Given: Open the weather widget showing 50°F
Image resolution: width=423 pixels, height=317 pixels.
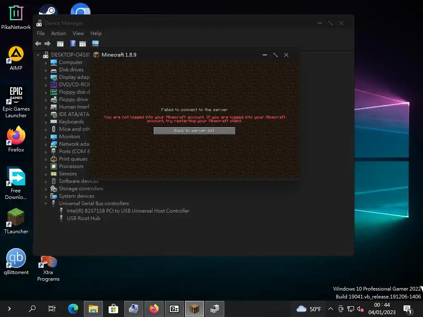Looking at the screenshot, I should 309,309.
